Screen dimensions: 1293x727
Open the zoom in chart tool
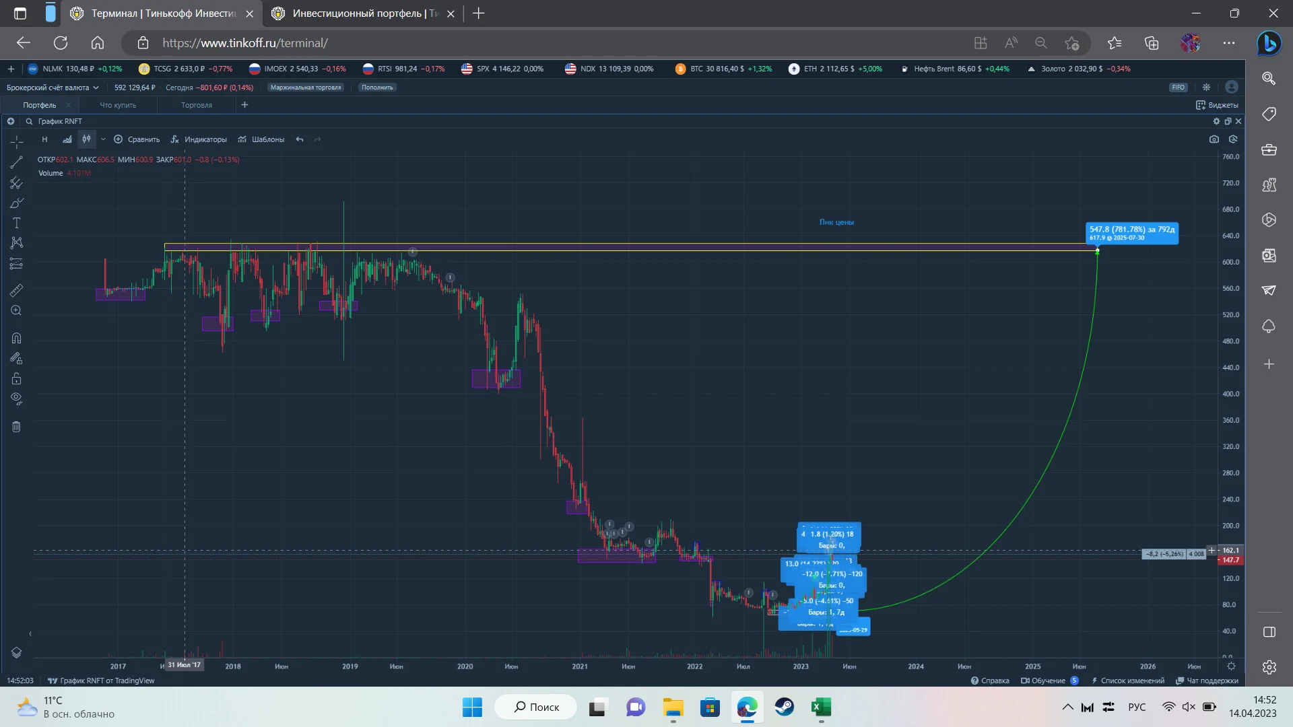(x=16, y=310)
